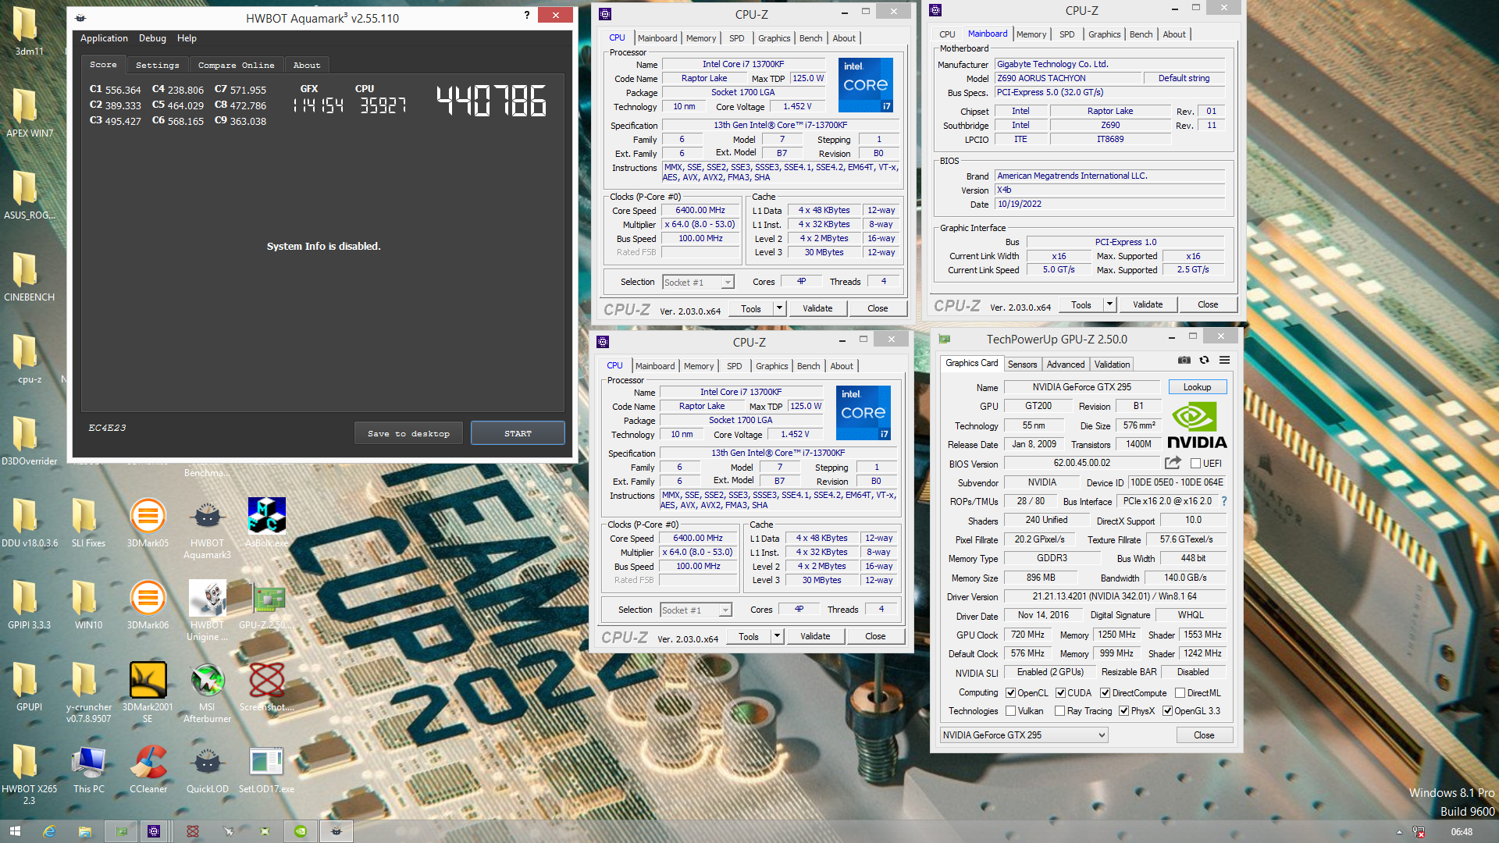
Task: Select the y-cruncher folder icon
Action: (88, 692)
